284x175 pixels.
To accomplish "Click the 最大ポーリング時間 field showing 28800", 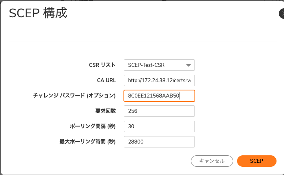I will (159, 142).
